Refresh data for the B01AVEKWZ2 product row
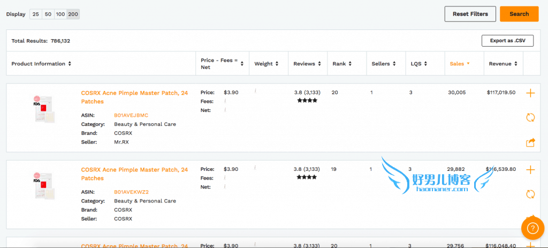 pos(530,194)
